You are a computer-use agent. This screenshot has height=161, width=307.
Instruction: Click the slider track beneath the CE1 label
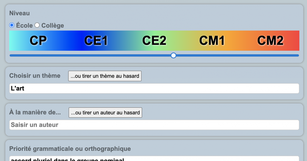(x=96, y=55)
